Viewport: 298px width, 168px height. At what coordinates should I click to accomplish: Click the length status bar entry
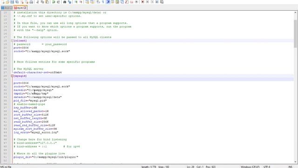(x=149, y=167)
